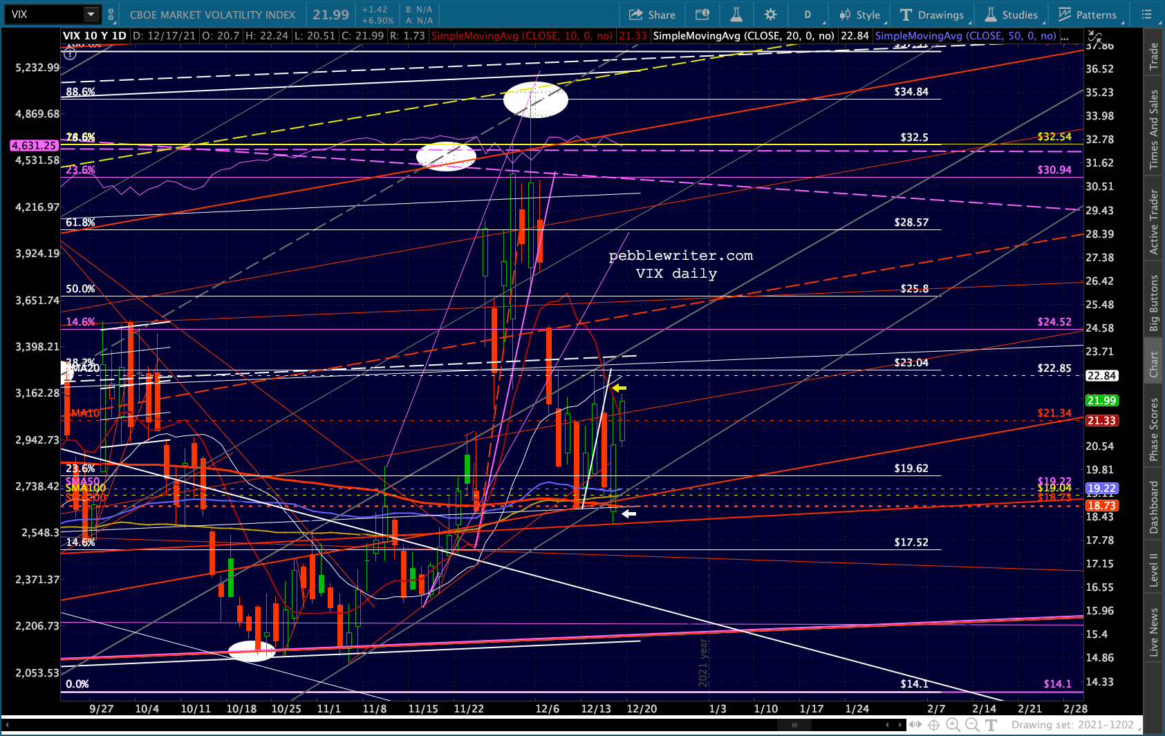Click the horizontal time scrollbar handle

pyautogui.click(x=794, y=725)
